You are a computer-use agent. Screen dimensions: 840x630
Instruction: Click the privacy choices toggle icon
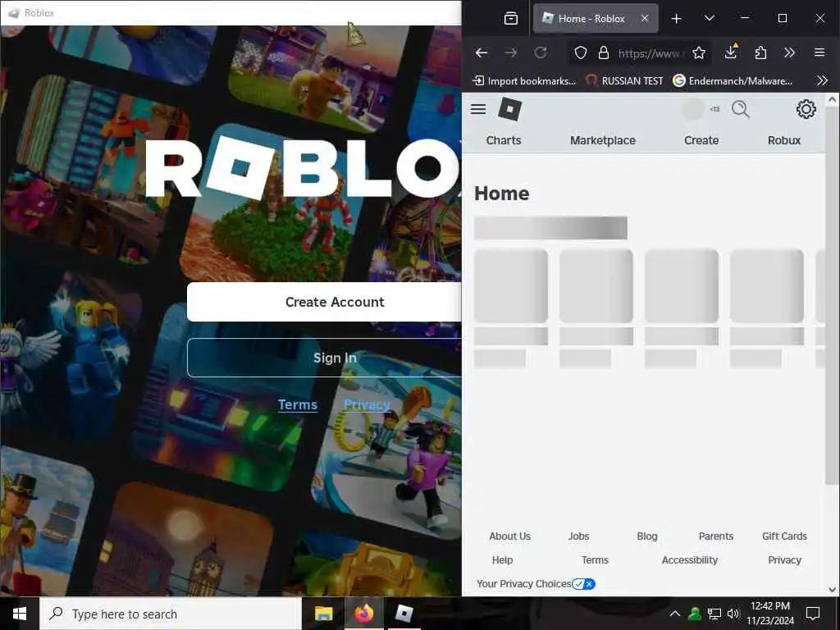[x=583, y=584]
